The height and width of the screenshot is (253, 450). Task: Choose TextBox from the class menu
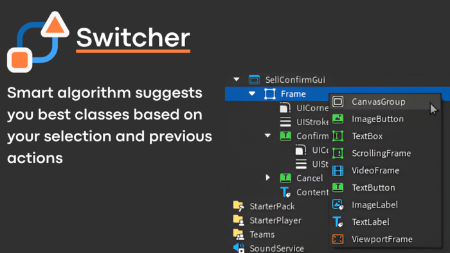(385, 136)
